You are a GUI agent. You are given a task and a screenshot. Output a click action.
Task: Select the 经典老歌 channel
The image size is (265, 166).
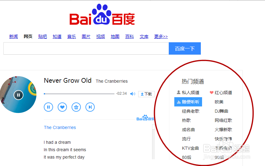tap(191, 111)
